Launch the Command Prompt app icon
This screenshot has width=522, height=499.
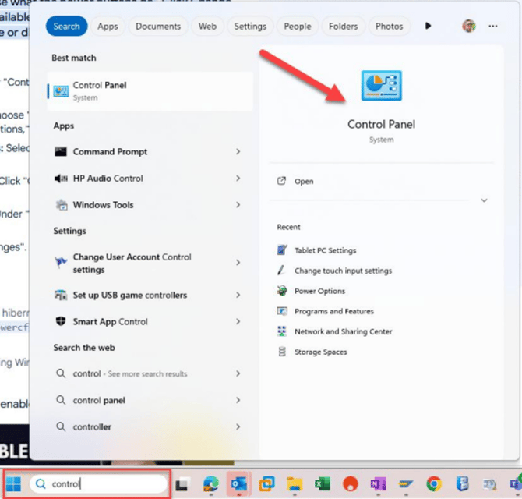click(x=61, y=151)
